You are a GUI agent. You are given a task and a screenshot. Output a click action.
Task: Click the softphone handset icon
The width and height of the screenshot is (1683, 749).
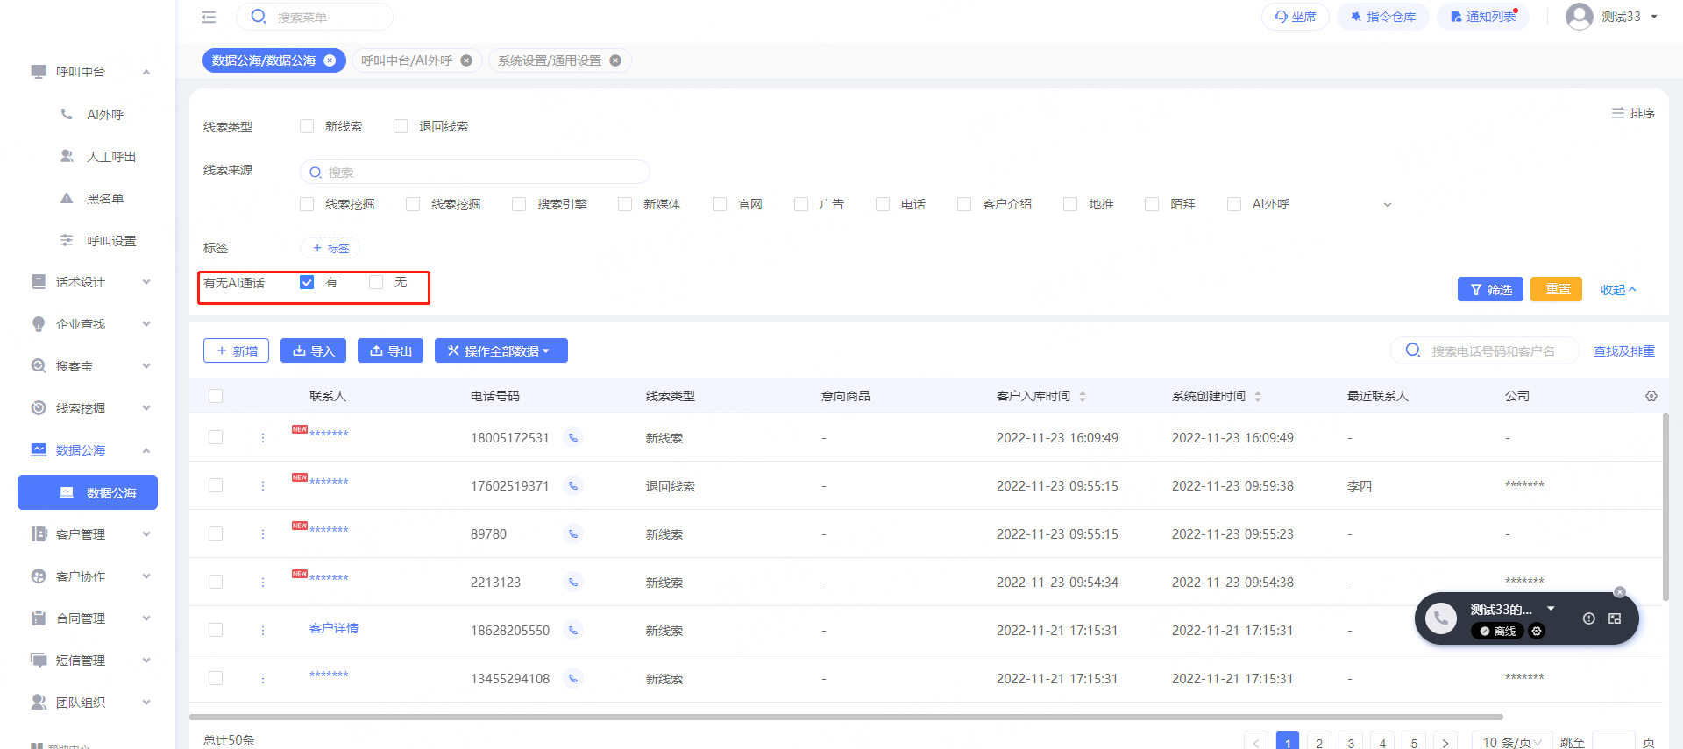1440,618
